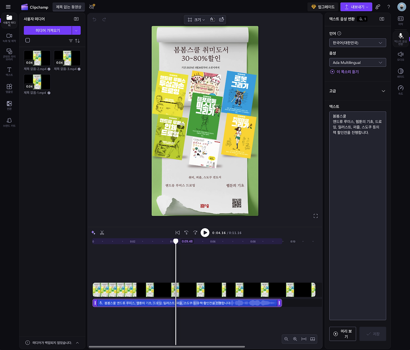Toggle the select-all media checkbox

pyautogui.click(x=28, y=40)
